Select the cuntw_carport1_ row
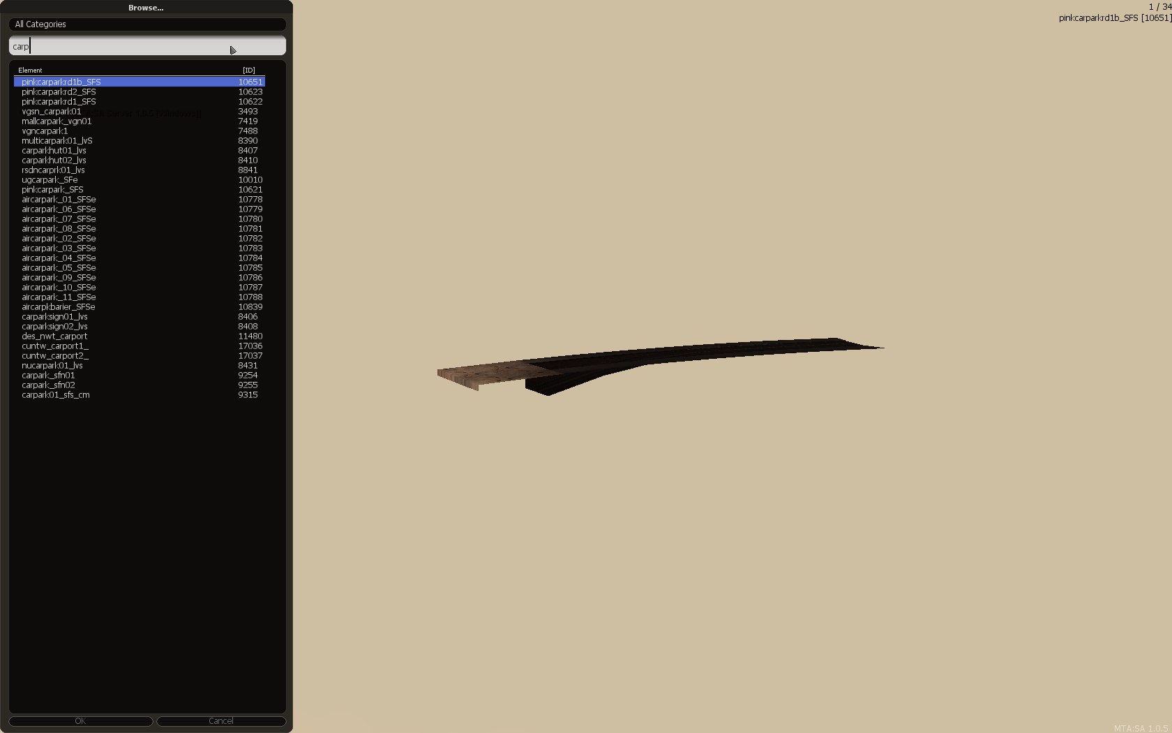 coord(140,346)
